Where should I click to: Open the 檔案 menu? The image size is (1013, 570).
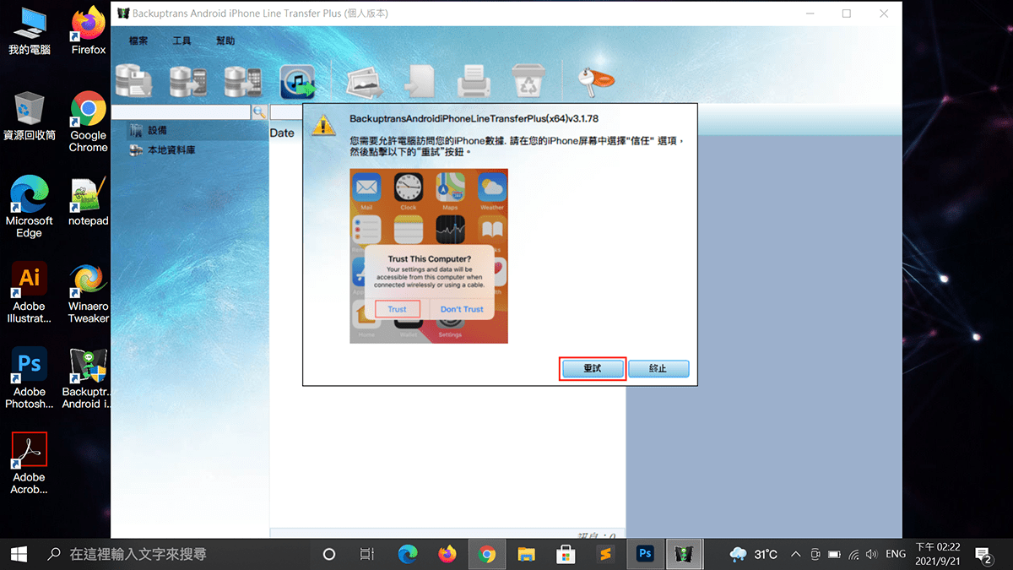138,41
